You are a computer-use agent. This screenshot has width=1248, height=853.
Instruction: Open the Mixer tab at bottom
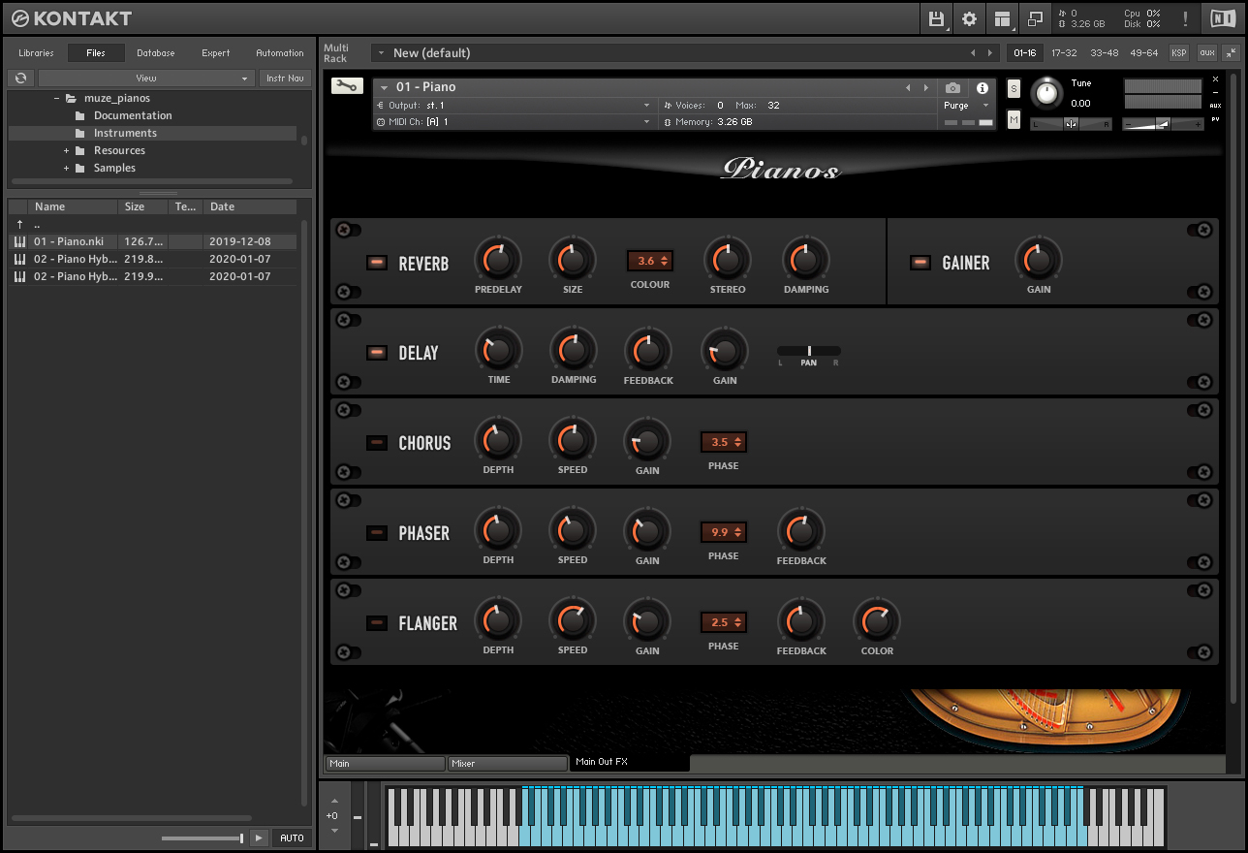[508, 764]
